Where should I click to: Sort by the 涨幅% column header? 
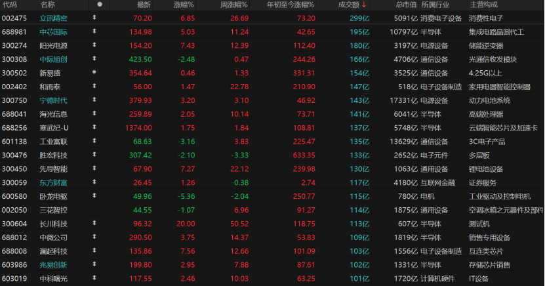coord(184,5)
